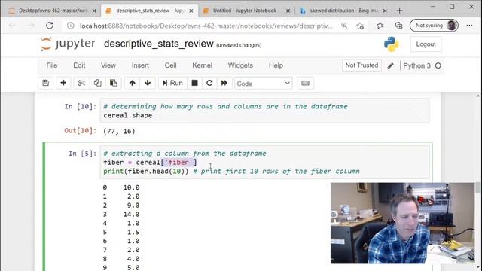This screenshot has height=271, width=482.
Task: Refresh the page
Action: [x=50, y=26]
